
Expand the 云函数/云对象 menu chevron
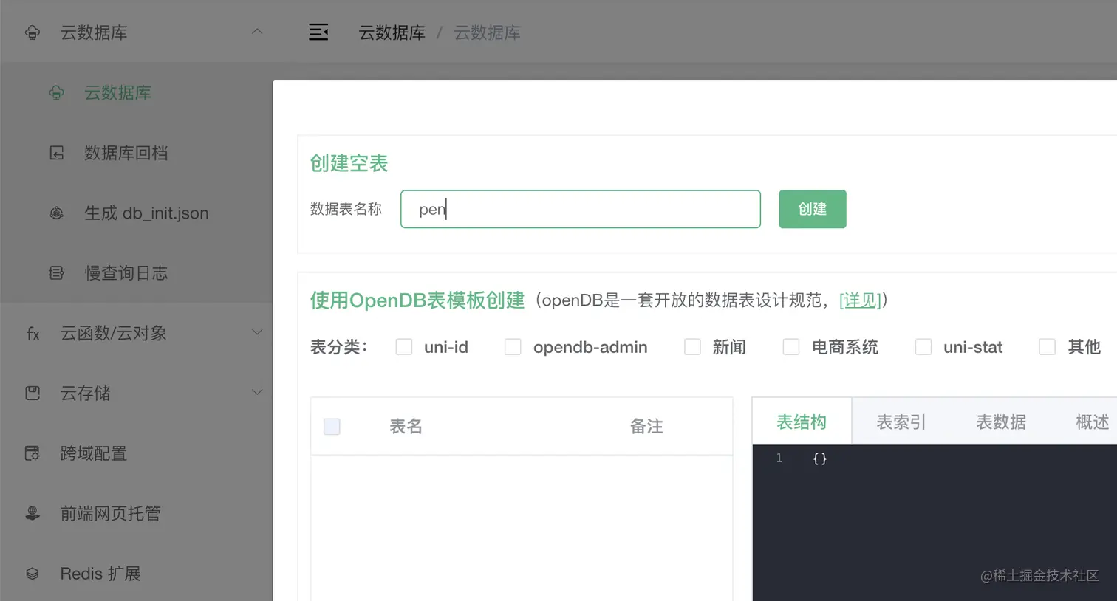point(257,333)
